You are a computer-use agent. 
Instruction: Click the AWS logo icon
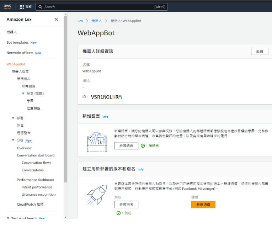(x=7, y=7)
